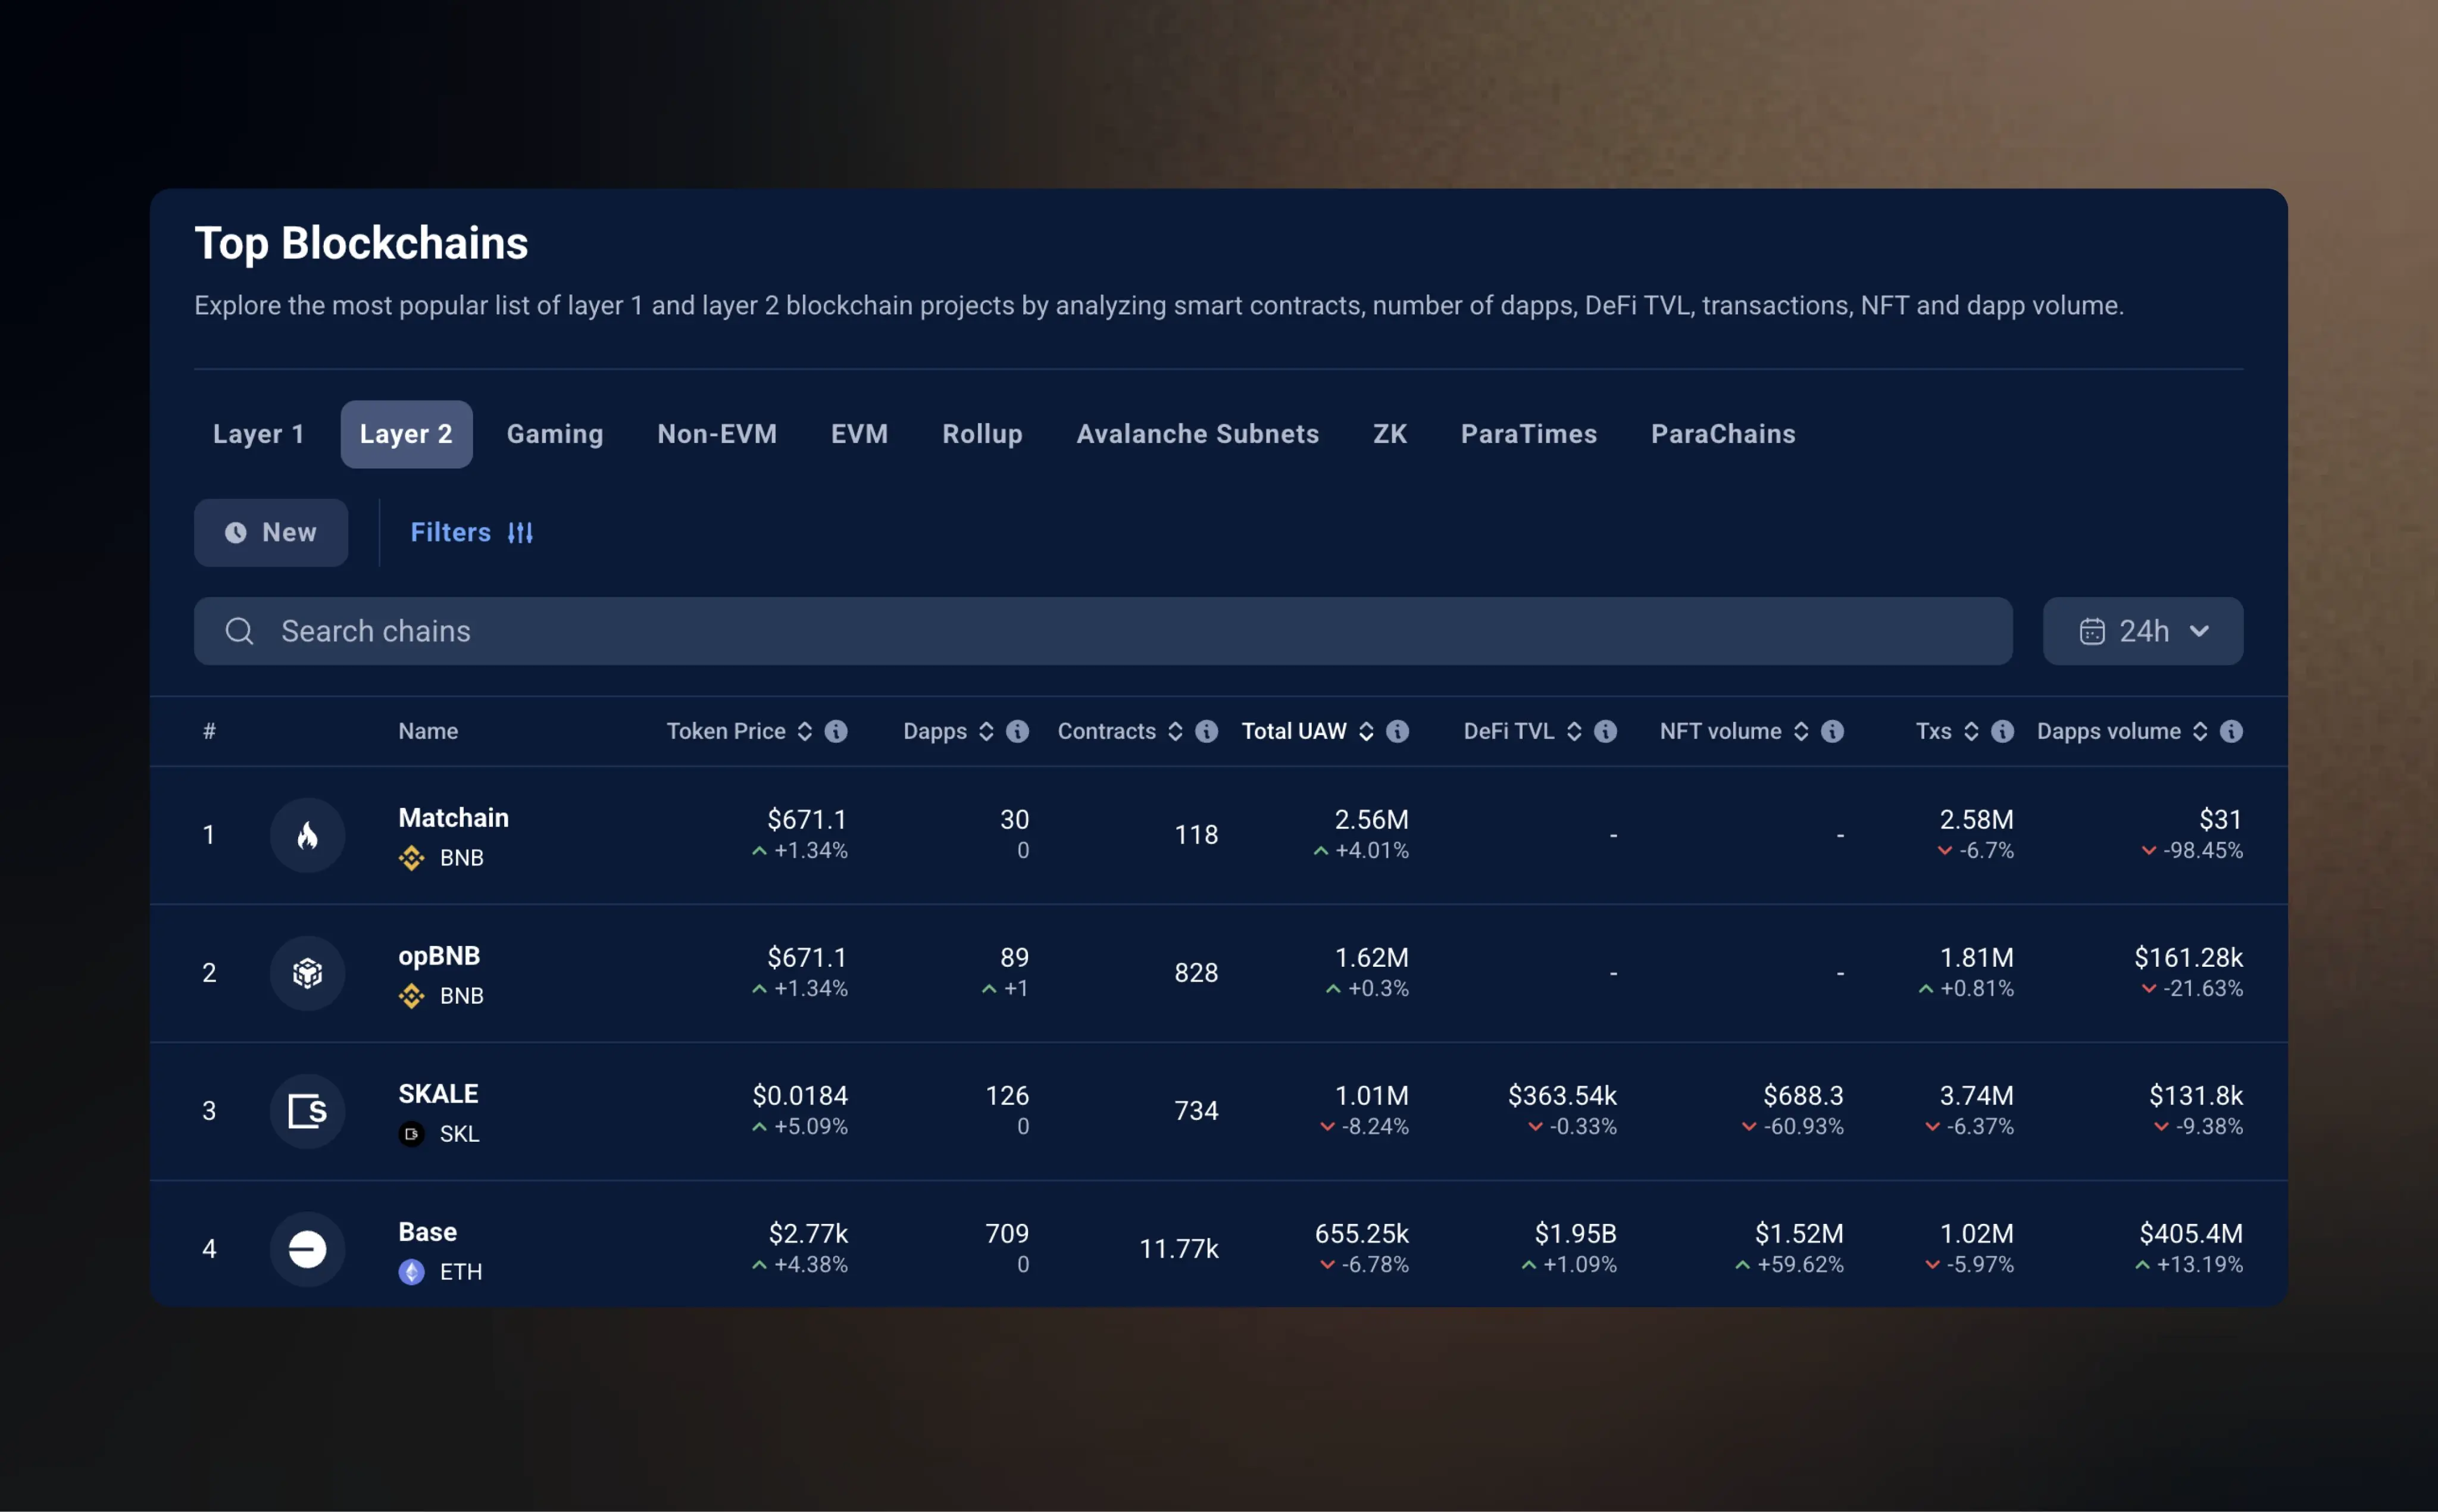Screen dimensions: 2438x1512
Task: Sort by Txs column arrows
Action: tap(1970, 731)
